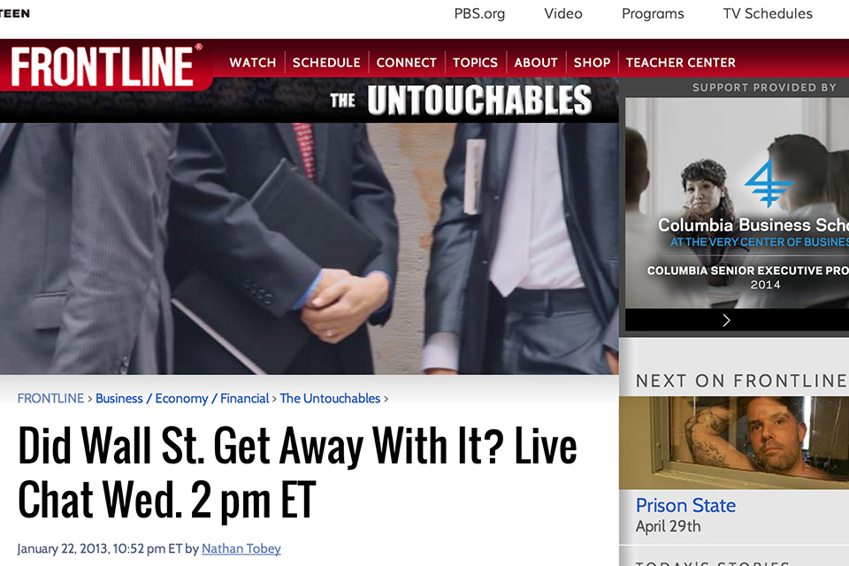This screenshot has width=849, height=566.
Task: Click the FRONTLINE breadcrumb link
Action: [x=50, y=399]
